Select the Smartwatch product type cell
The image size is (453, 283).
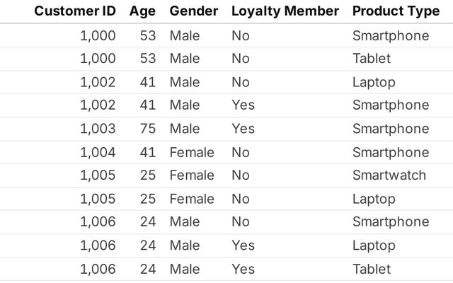(389, 175)
